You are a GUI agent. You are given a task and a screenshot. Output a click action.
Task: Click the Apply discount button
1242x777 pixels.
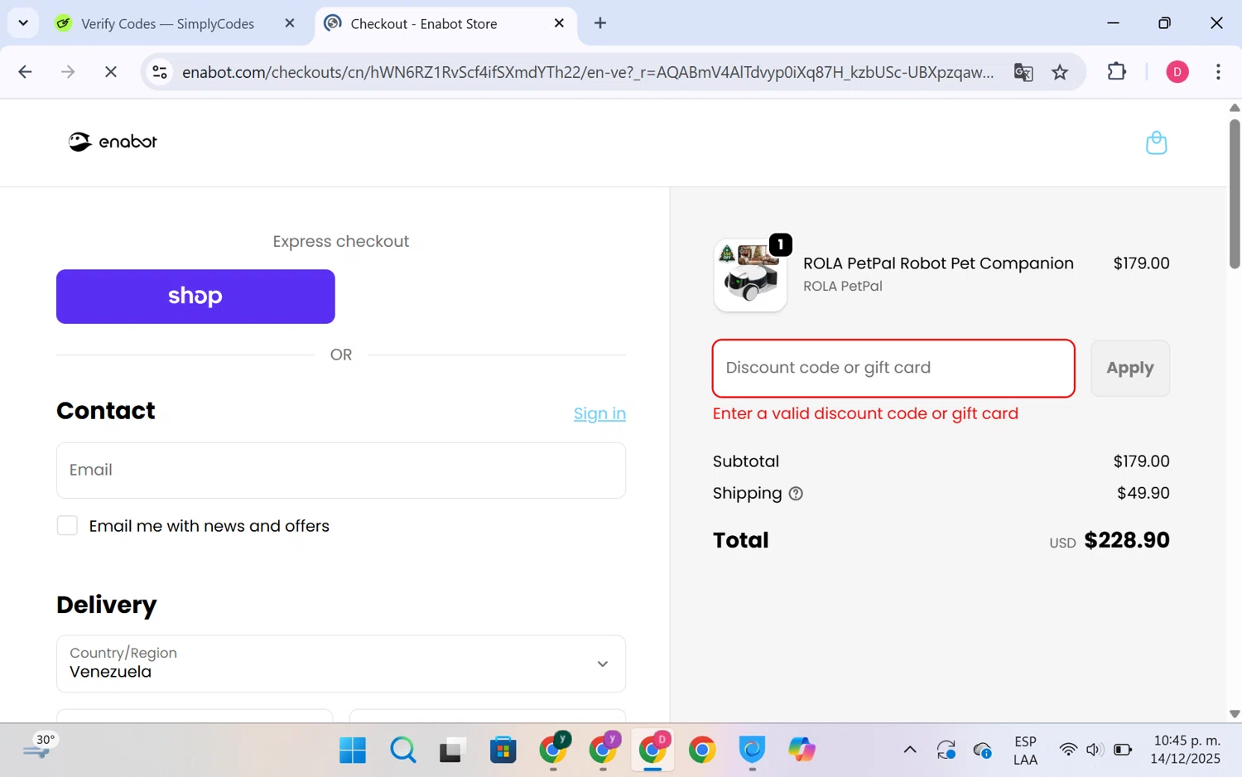tap(1130, 368)
